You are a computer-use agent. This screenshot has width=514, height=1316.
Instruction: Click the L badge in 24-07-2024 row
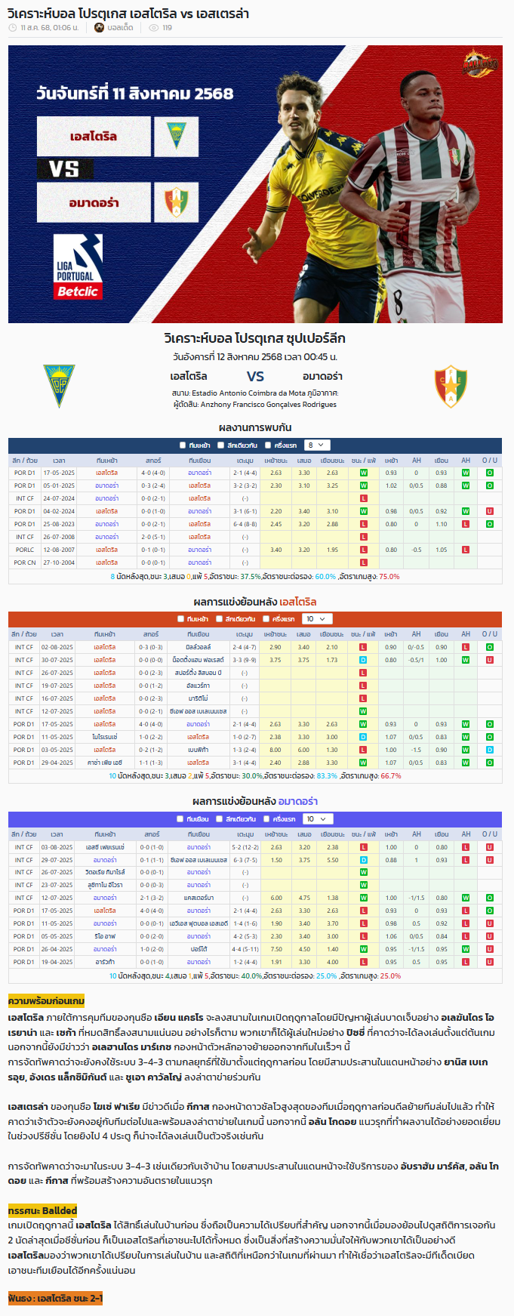pos(364,498)
